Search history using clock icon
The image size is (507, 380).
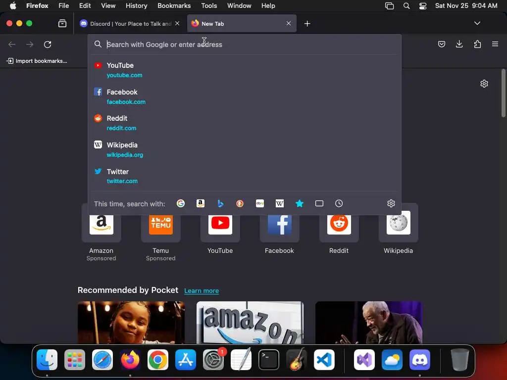339,203
